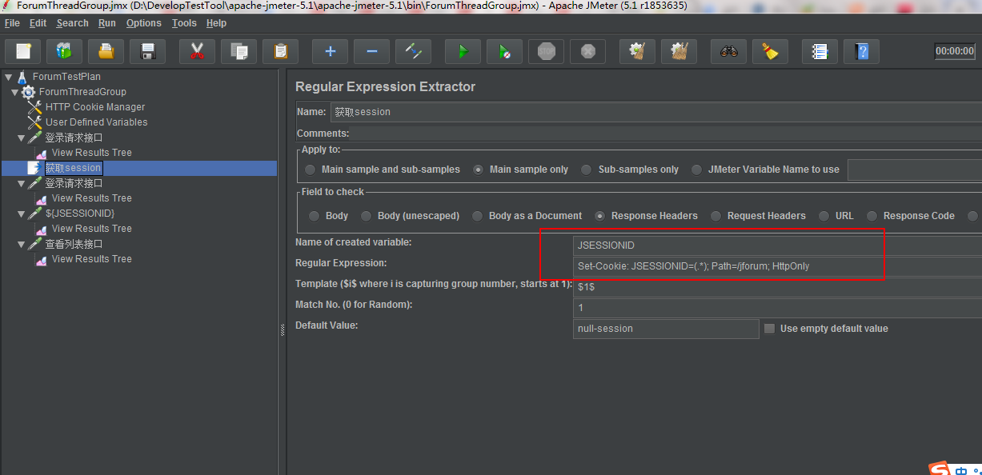
Task: Select View Results Tree under 查看列表接口
Action: coord(91,259)
